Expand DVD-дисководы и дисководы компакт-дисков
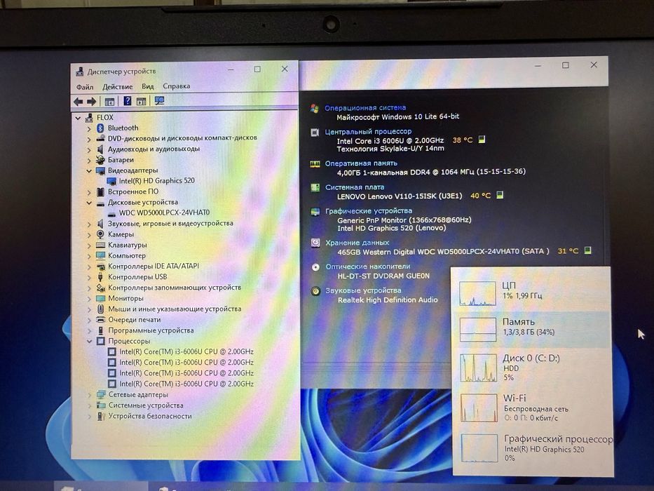 point(89,139)
